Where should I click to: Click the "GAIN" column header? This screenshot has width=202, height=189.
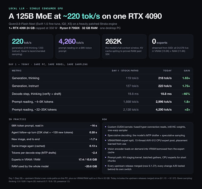[187, 71]
